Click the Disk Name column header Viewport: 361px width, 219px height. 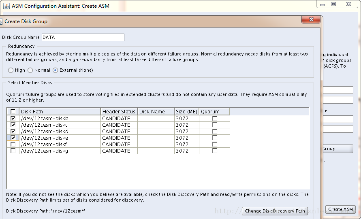click(156, 112)
